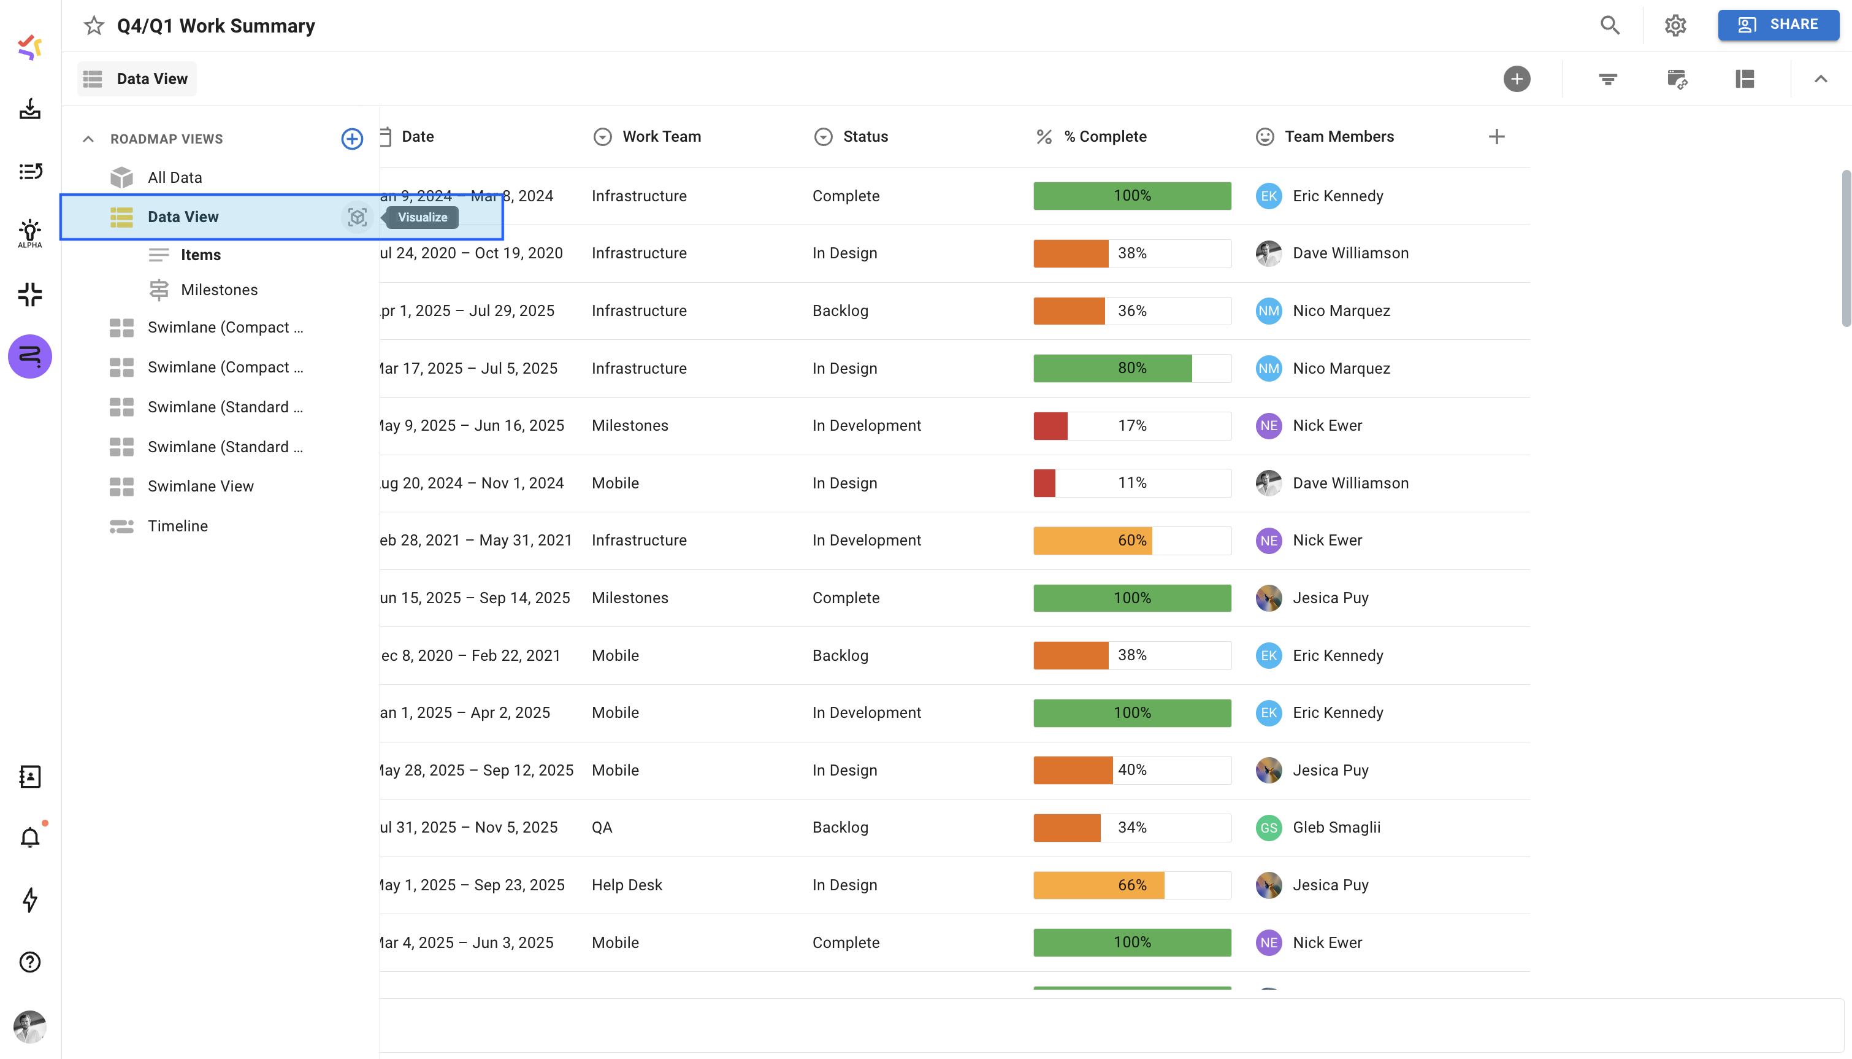Image resolution: width=1852 pixels, height=1059 pixels.
Task: Add a new roadmap view
Action: [x=352, y=139]
